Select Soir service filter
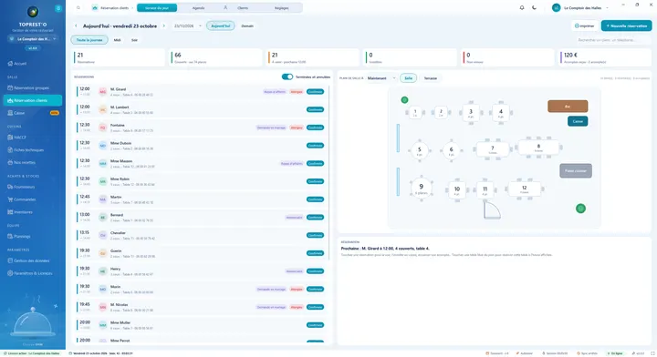 [134, 40]
